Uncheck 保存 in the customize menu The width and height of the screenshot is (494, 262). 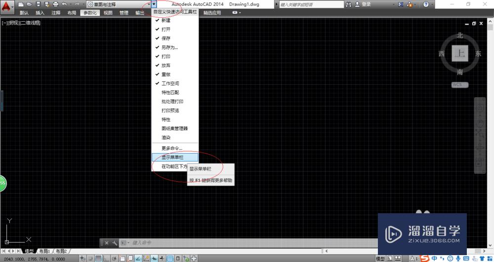pyautogui.click(x=175, y=38)
